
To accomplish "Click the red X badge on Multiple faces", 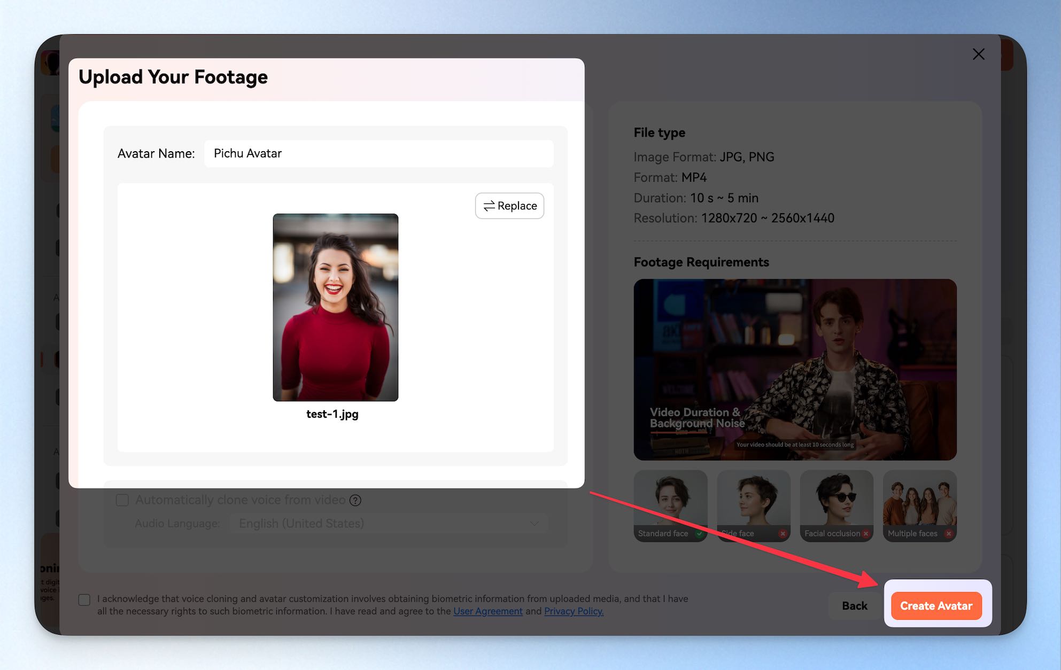I will click(x=948, y=534).
